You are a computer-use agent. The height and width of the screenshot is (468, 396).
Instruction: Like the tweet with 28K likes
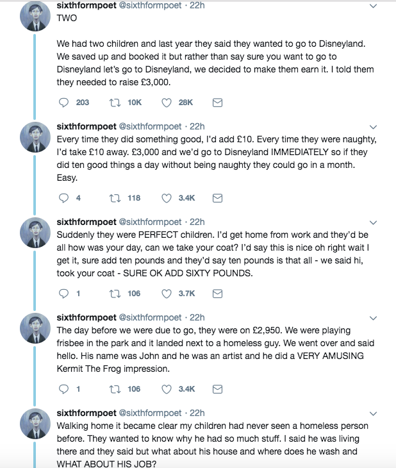click(x=167, y=103)
